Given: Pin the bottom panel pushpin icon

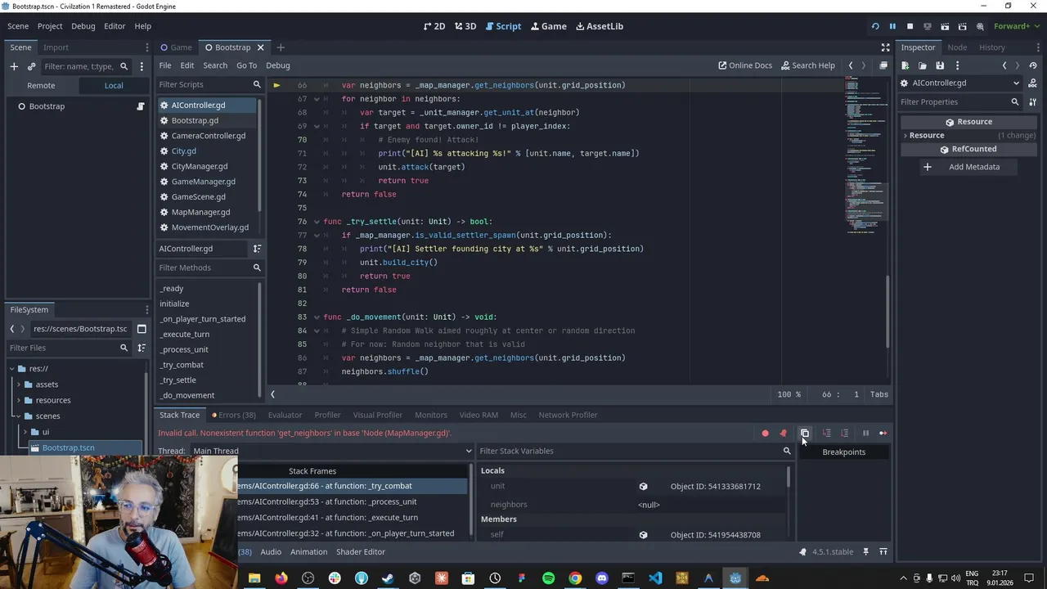Looking at the screenshot, I should tap(865, 552).
